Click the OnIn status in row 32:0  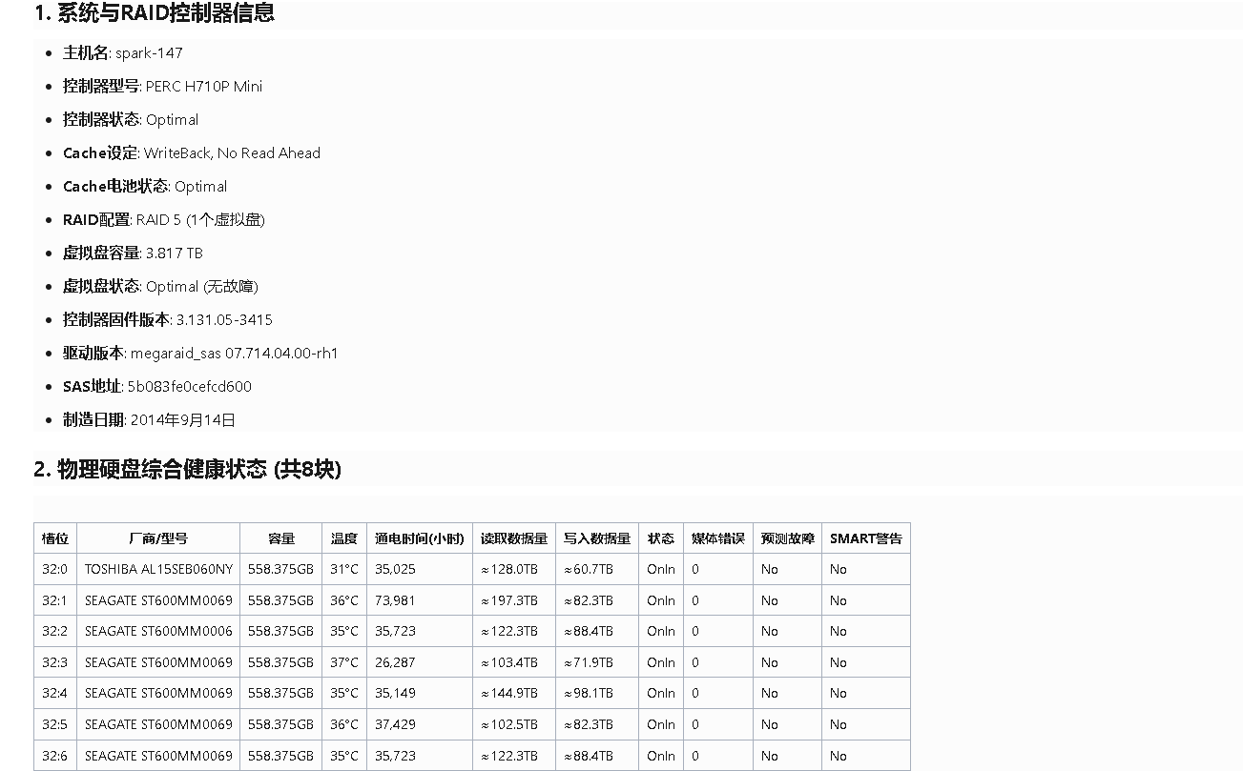click(x=661, y=570)
